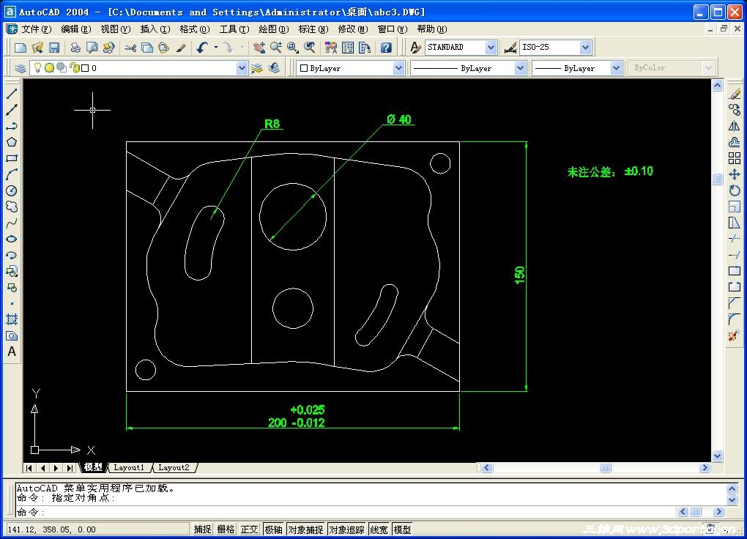Select the Revision Cloud tool
Viewport: 747px width, 539px height.
[12, 207]
